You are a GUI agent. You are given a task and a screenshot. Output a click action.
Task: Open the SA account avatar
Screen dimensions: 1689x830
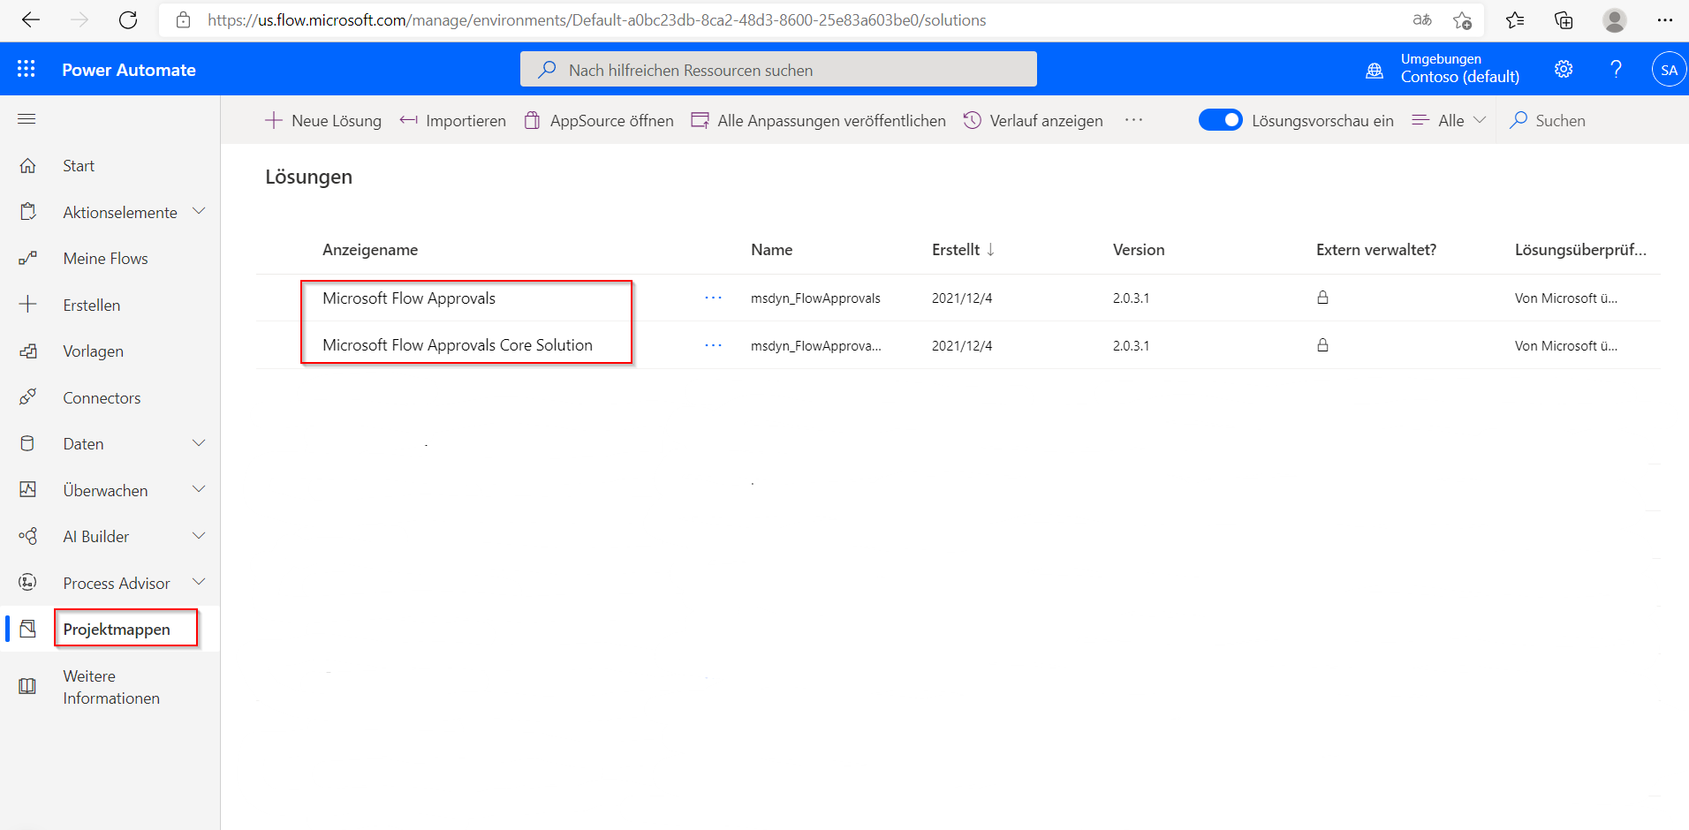1669,70
